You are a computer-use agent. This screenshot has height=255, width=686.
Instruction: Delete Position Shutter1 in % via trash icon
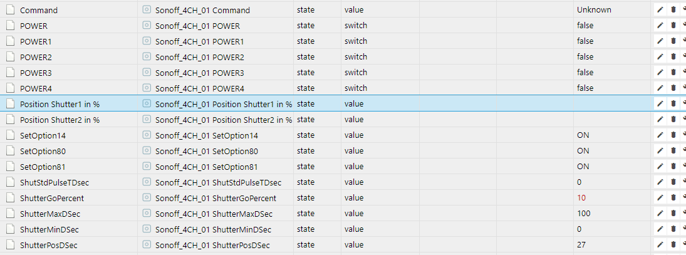(673, 104)
